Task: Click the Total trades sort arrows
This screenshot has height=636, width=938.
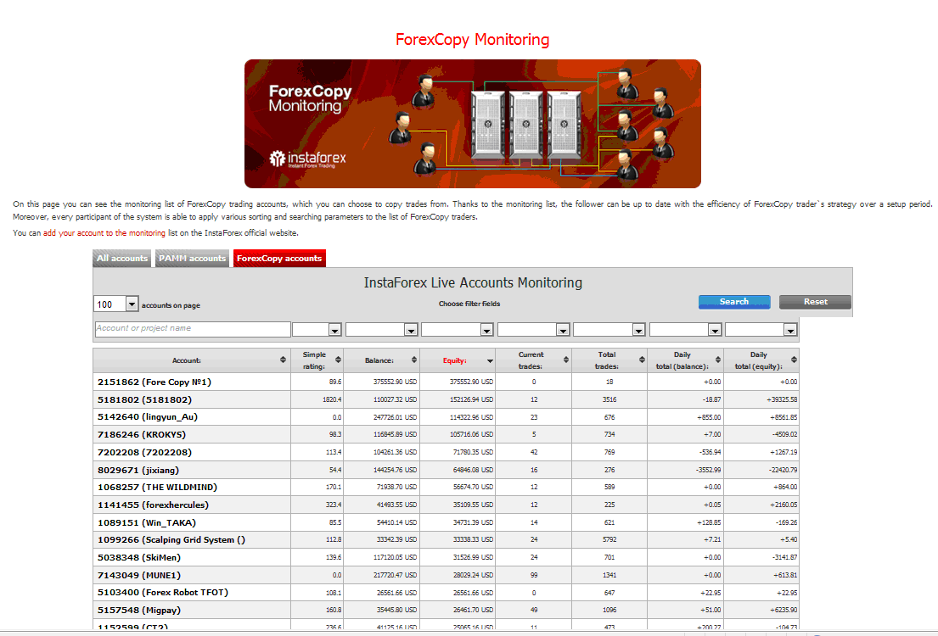Action: coord(642,360)
